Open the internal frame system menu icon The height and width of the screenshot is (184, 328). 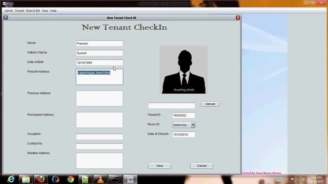pos(6,17)
